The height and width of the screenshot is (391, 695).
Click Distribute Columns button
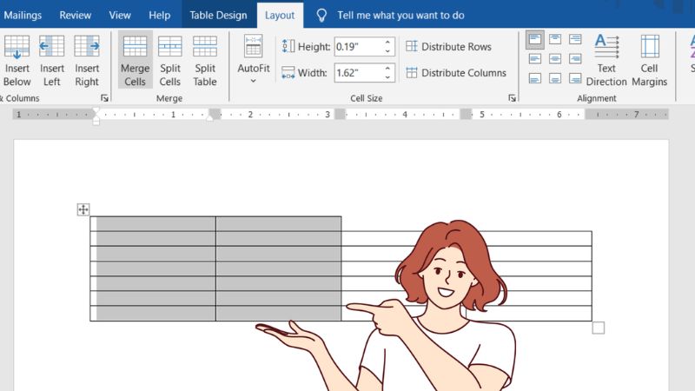(455, 73)
